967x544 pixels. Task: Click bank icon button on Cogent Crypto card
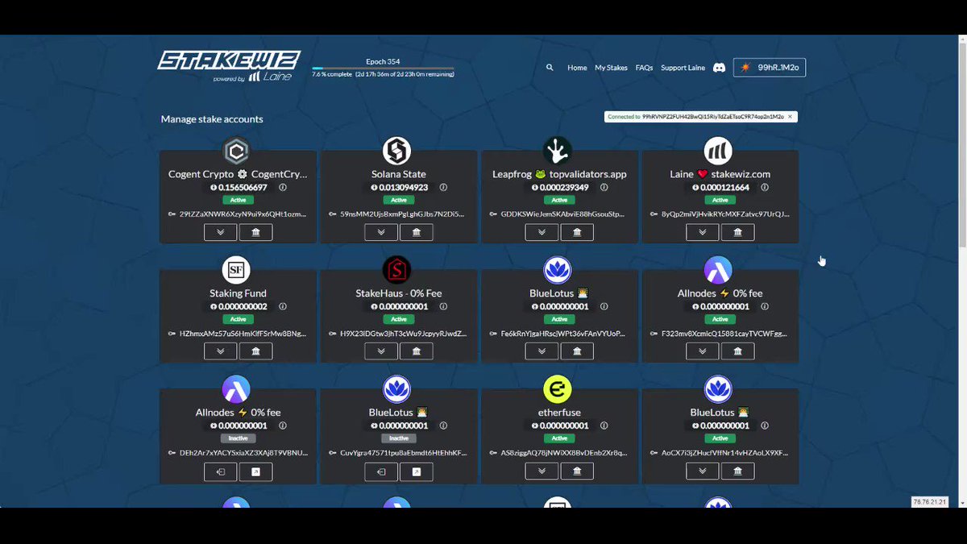coord(255,232)
